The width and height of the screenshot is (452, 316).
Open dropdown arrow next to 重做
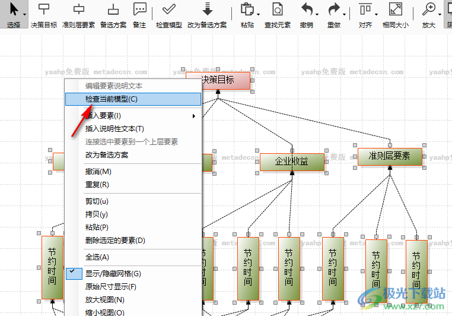[x=345, y=14]
